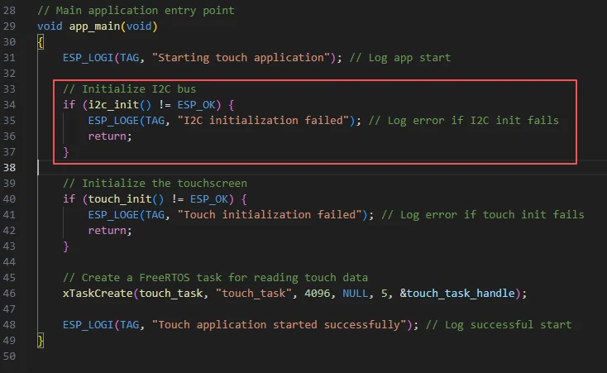Click the return statement on line 42
This screenshot has height=373, width=607.
click(110, 230)
